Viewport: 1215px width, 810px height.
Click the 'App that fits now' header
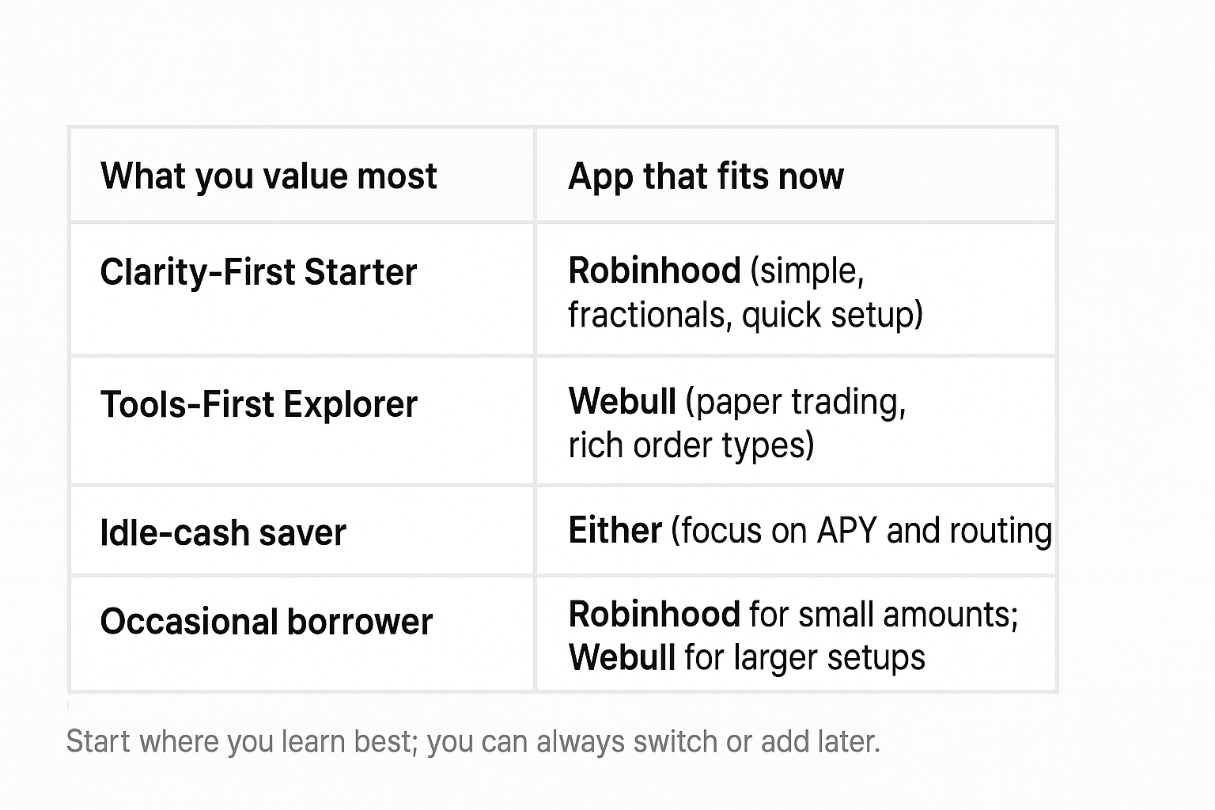click(x=706, y=176)
